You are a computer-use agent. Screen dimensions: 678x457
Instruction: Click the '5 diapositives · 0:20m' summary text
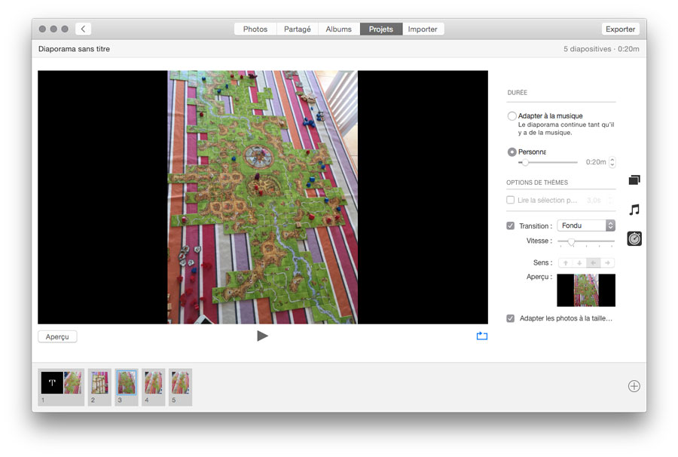601,49
